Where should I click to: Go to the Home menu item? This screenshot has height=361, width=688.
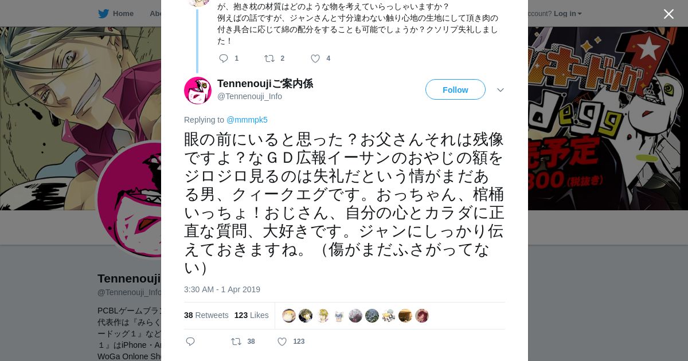pos(123,14)
